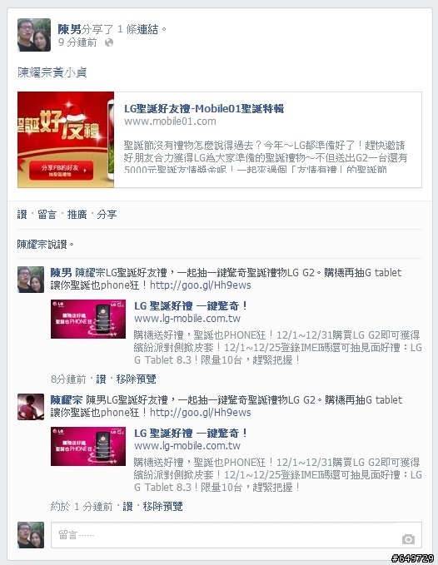This screenshot has height=565, width=438.
Task: Click the camera icon in comment box
Action: (x=408, y=539)
